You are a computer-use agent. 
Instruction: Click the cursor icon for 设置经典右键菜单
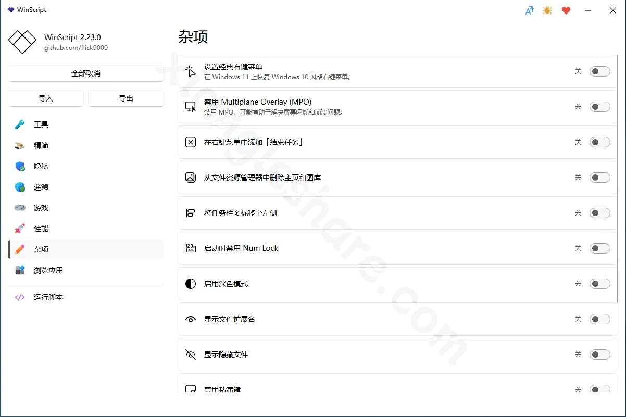coord(191,71)
